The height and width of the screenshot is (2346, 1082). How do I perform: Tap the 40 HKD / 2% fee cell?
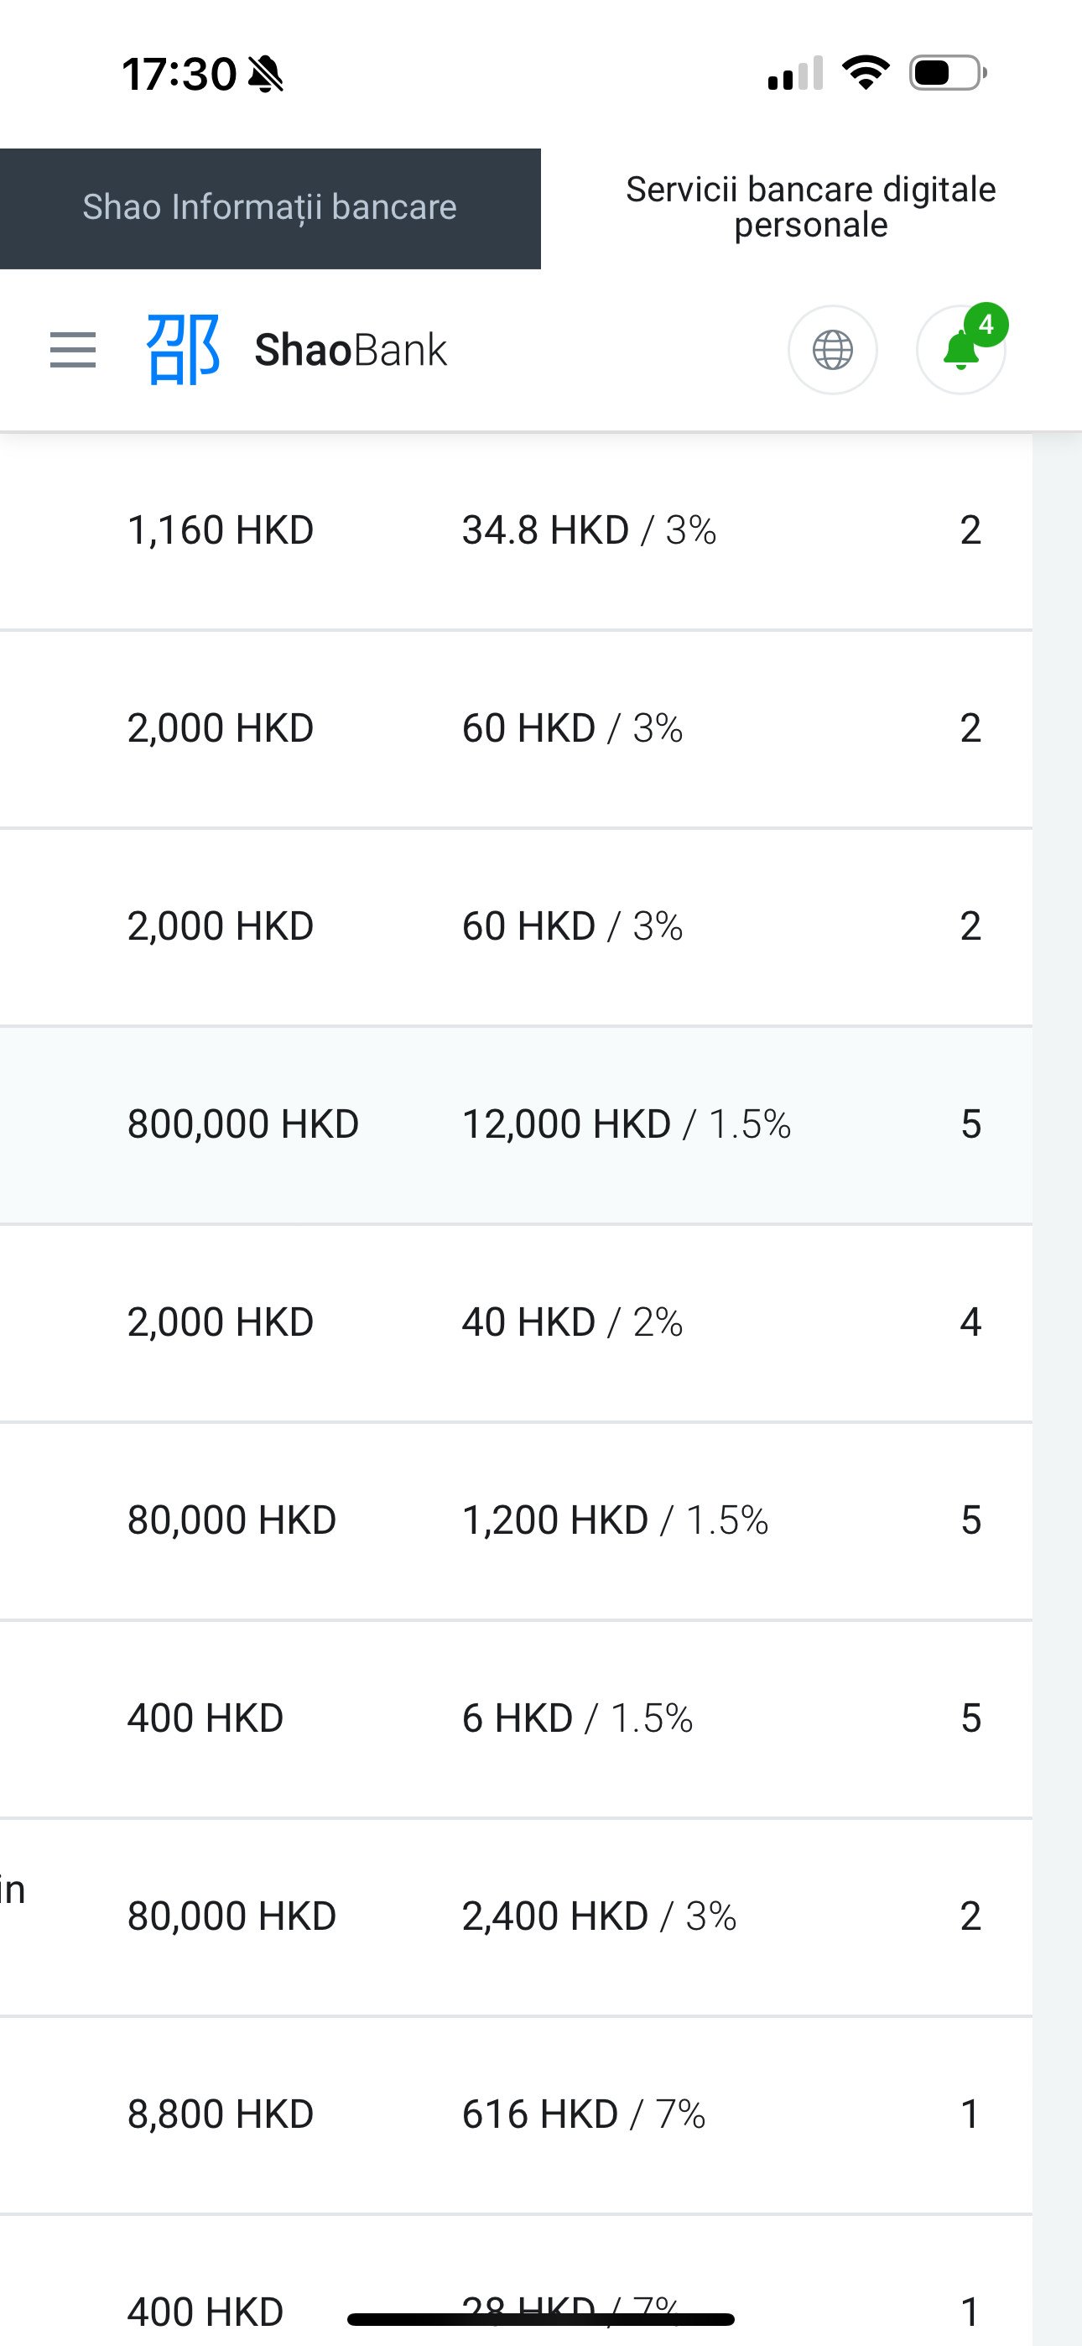[x=572, y=1322]
